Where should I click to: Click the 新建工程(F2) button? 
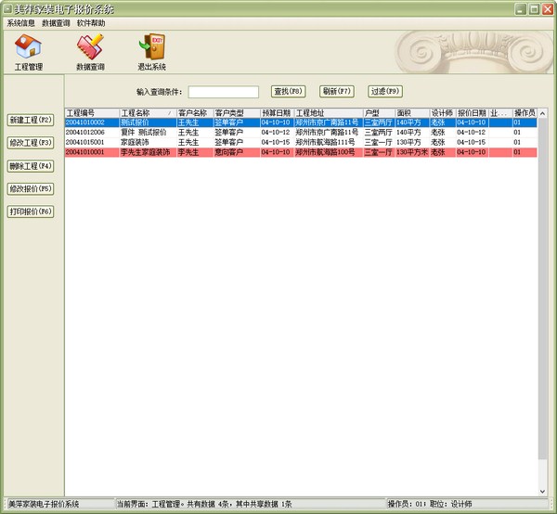pyautogui.click(x=31, y=121)
